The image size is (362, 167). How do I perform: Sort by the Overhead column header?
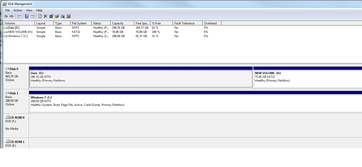(x=212, y=23)
